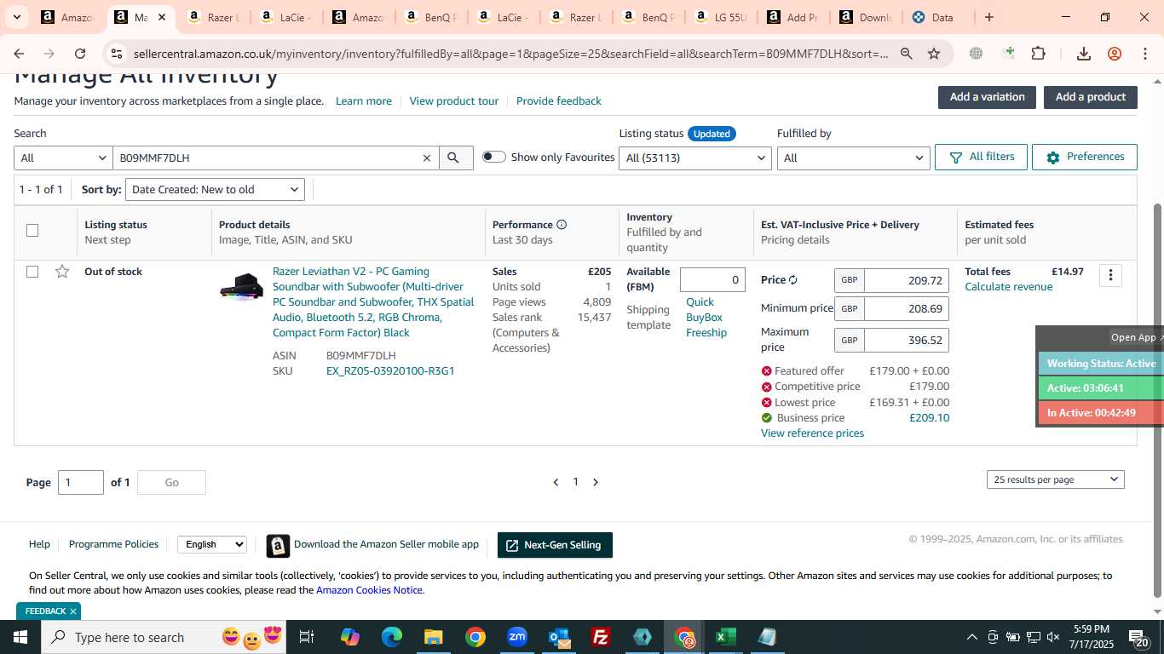Image resolution: width=1164 pixels, height=654 pixels.
Task: Go to the previous results page arrow
Action: (556, 482)
